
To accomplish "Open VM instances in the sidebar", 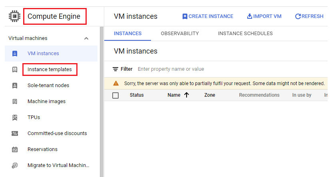I will click(x=51, y=54).
